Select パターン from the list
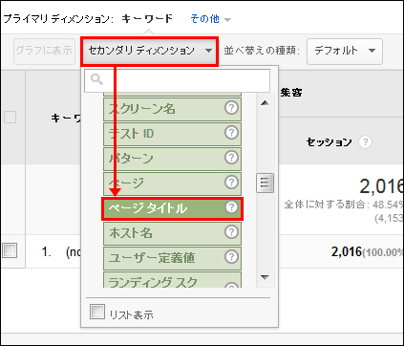Viewport: 404px width, 346px height. 172,159
